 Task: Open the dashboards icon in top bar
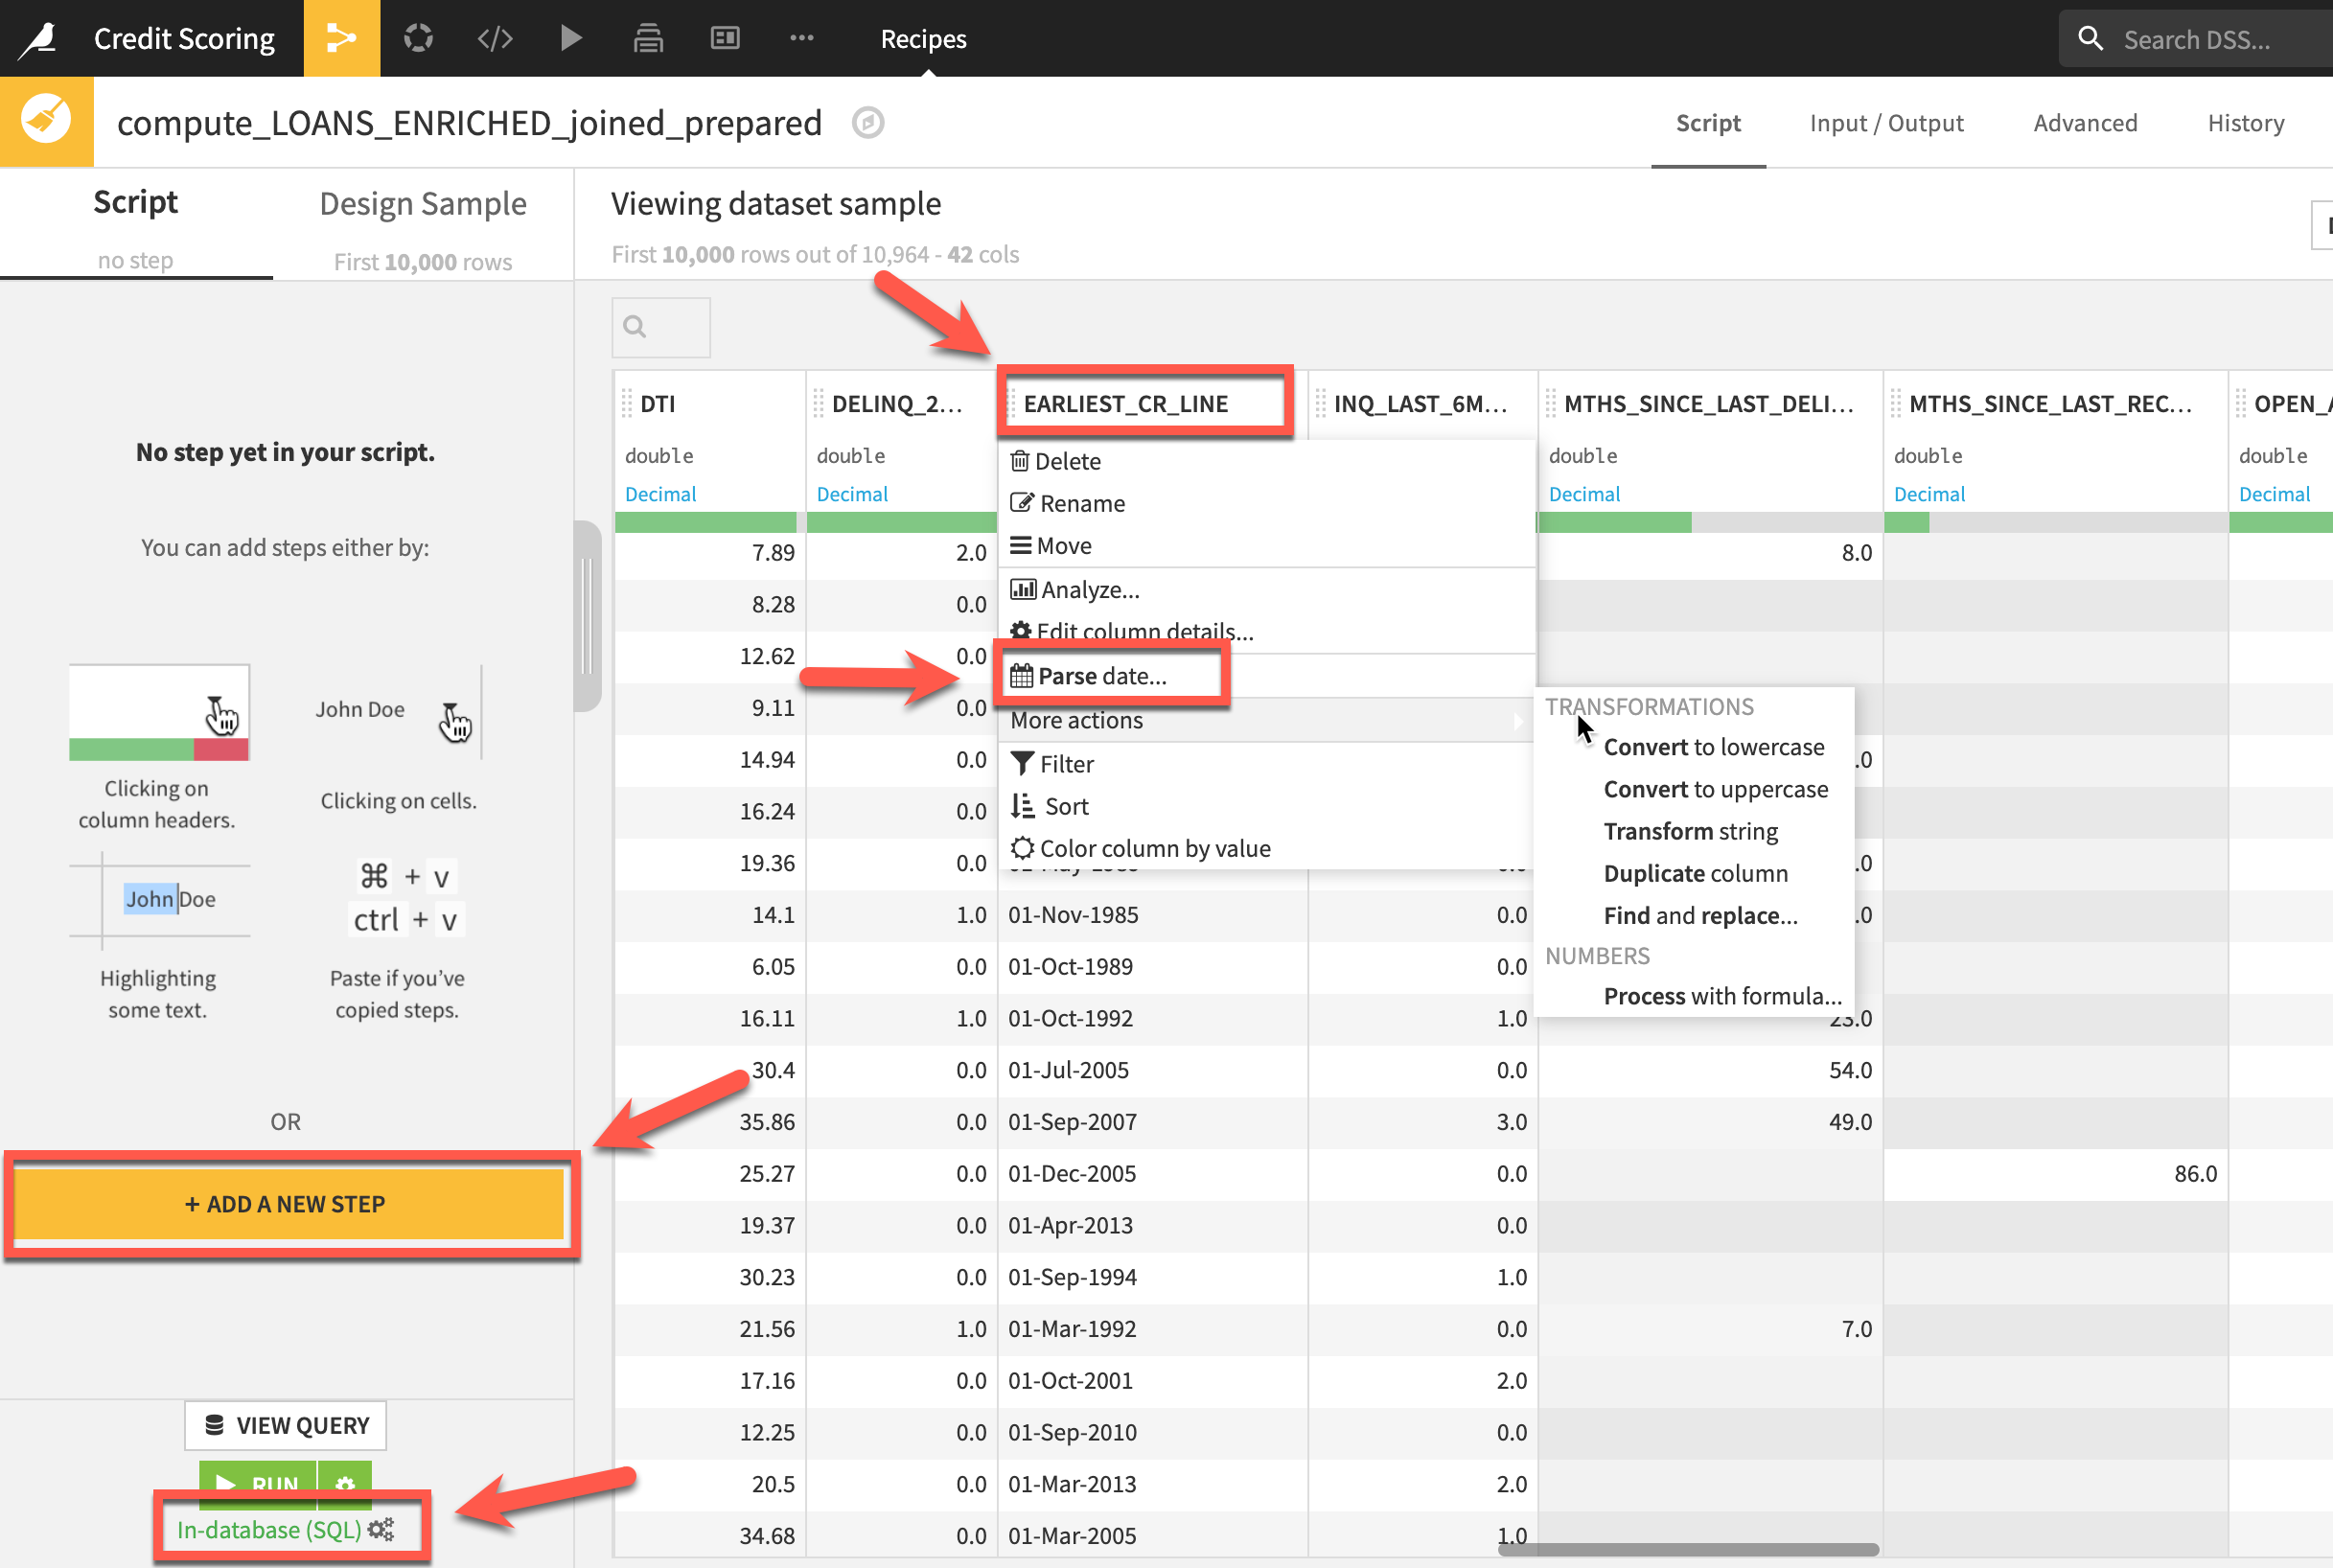point(725,38)
